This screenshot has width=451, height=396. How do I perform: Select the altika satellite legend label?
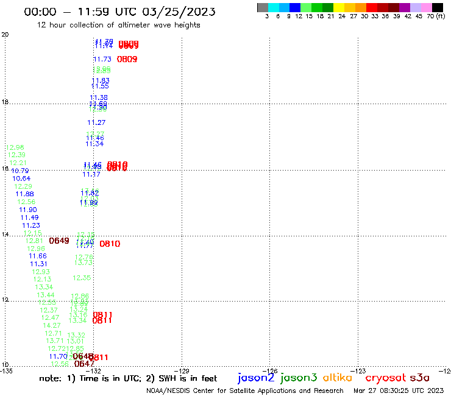coord(338,378)
